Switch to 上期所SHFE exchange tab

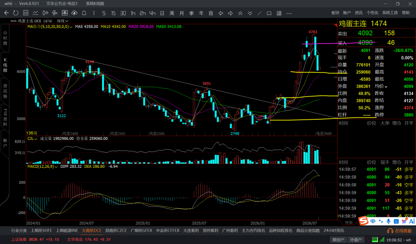pyautogui.click(x=41, y=231)
